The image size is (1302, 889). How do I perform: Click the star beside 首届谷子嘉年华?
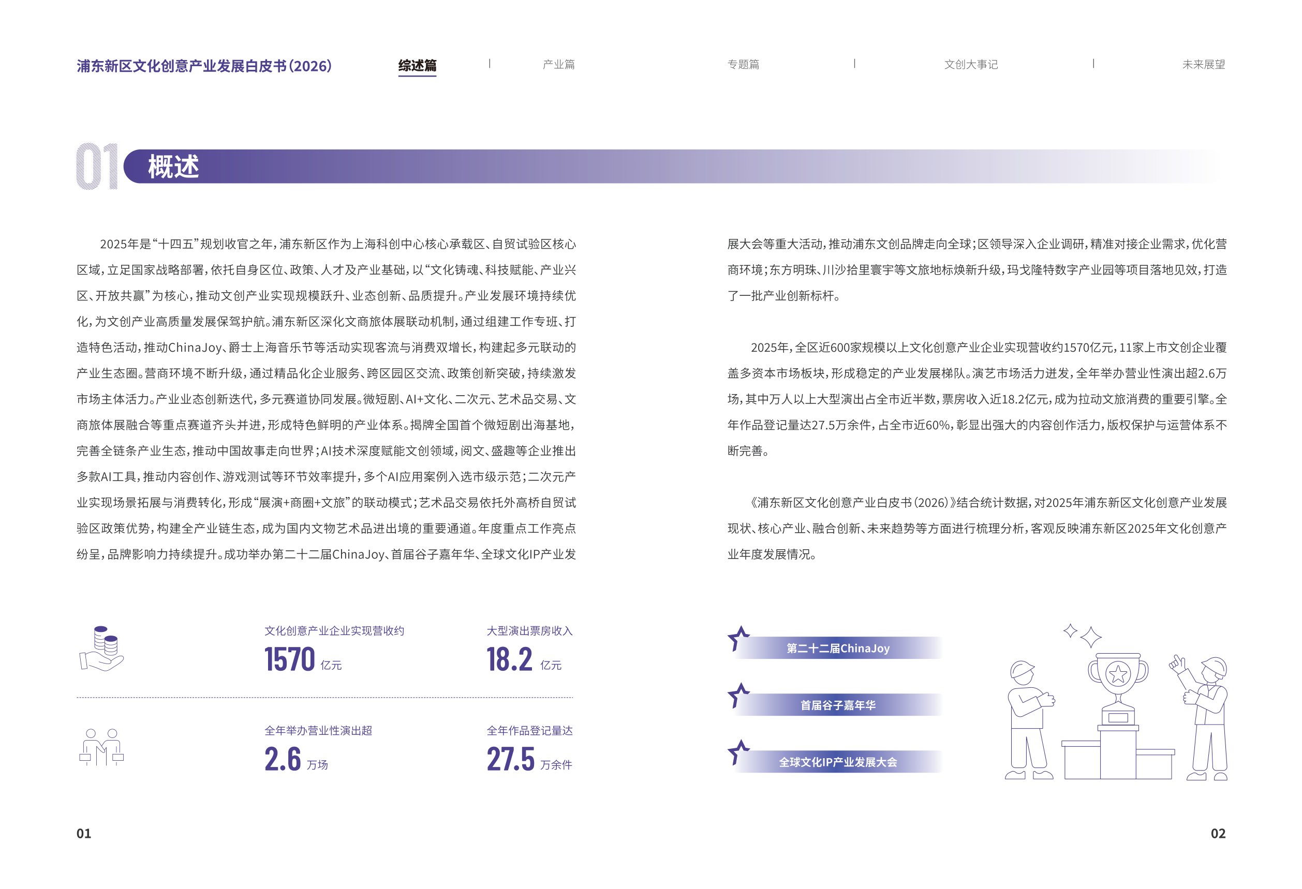738,696
